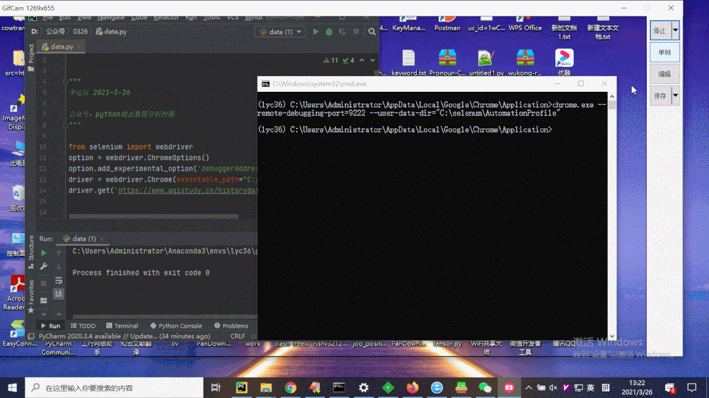Viewport: 709px width, 398px height.
Task: Click the 单帧 button in GifCam
Action: [665, 52]
